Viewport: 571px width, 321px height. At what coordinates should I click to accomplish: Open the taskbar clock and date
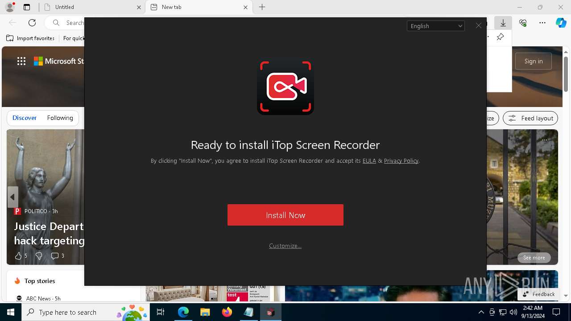(x=533, y=312)
